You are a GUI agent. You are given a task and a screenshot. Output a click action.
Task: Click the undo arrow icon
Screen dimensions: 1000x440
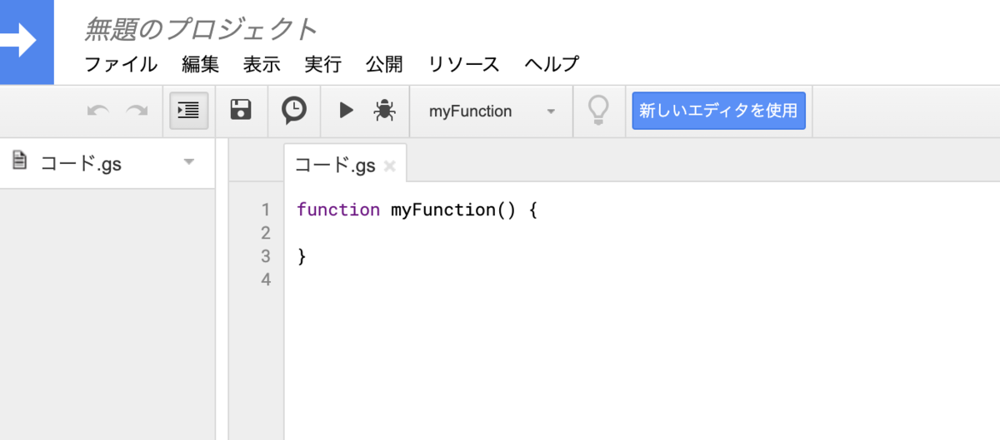[x=98, y=111]
